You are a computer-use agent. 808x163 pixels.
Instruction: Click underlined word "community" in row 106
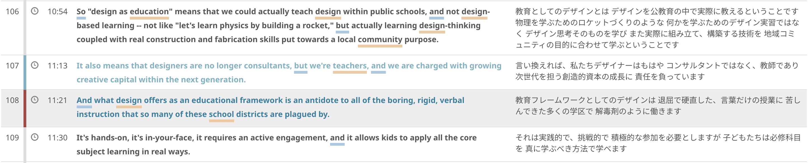click(x=380, y=39)
